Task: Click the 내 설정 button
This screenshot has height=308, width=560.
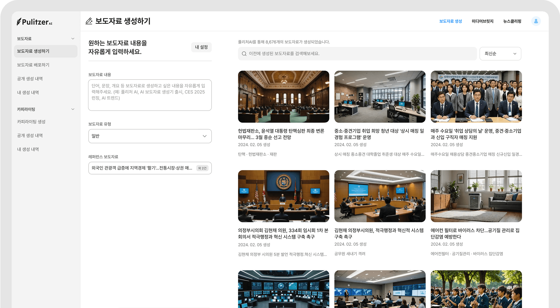Action: [x=201, y=47]
